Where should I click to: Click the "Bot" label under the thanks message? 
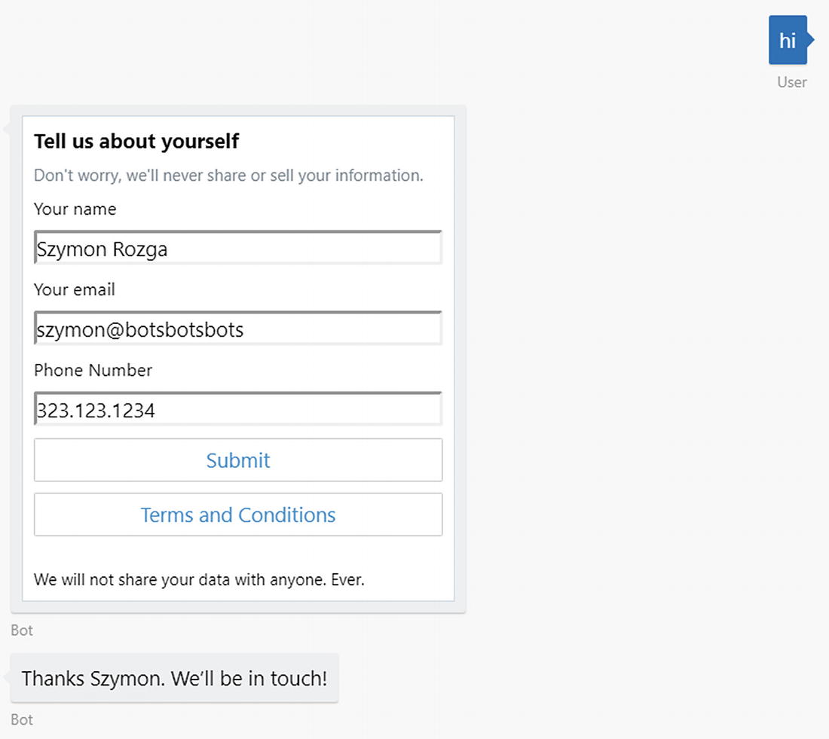point(22,720)
